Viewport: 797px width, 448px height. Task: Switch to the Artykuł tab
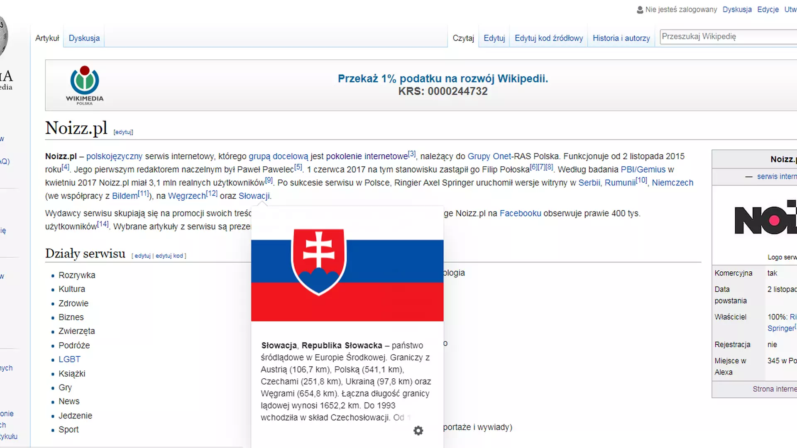point(47,38)
